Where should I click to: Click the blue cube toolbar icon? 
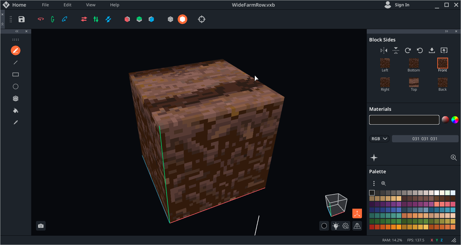pos(151,19)
